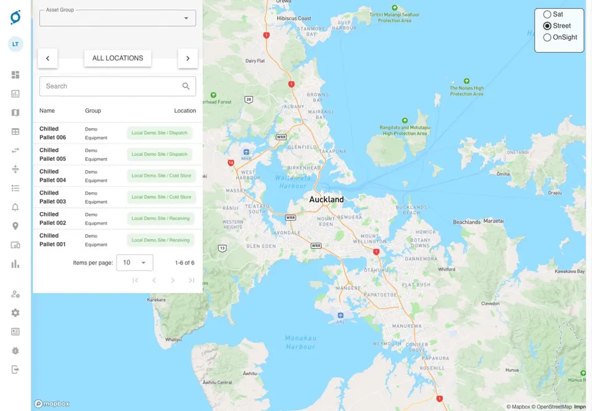Click the vertical align/compress icon in the sidebar
This screenshot has height=411, width=592.
pyautogui.click(x=15, y=169)
